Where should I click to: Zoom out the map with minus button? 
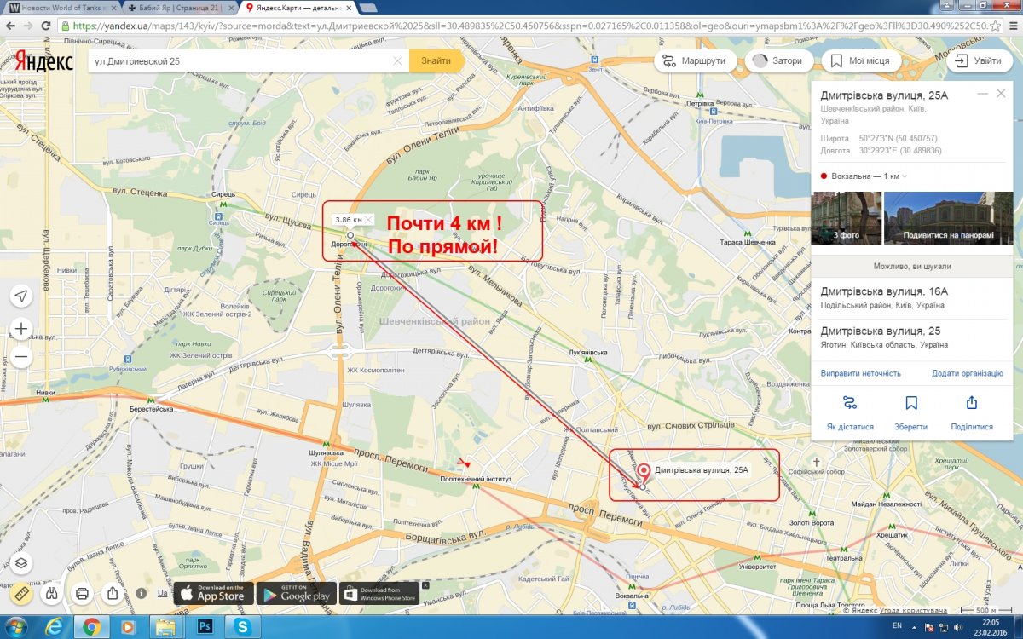tap(21, 357)
